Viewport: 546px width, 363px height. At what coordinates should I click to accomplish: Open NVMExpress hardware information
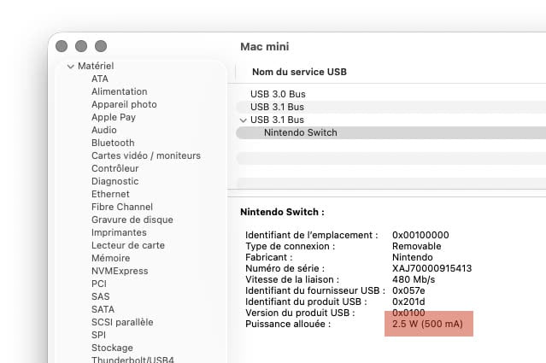coord(120,271)
